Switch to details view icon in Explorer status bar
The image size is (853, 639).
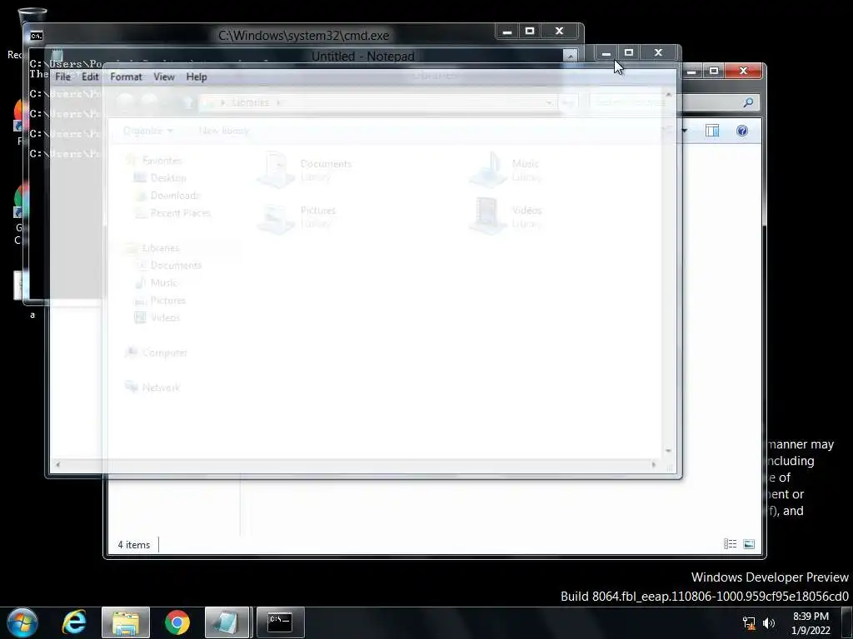730,544
